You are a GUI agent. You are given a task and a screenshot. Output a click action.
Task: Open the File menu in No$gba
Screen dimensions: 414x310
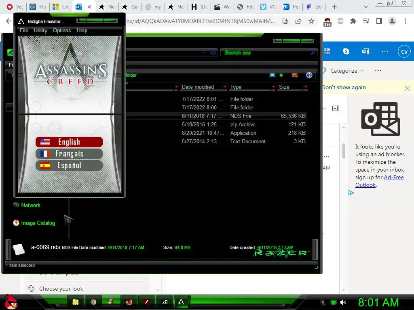click(24, 30)
